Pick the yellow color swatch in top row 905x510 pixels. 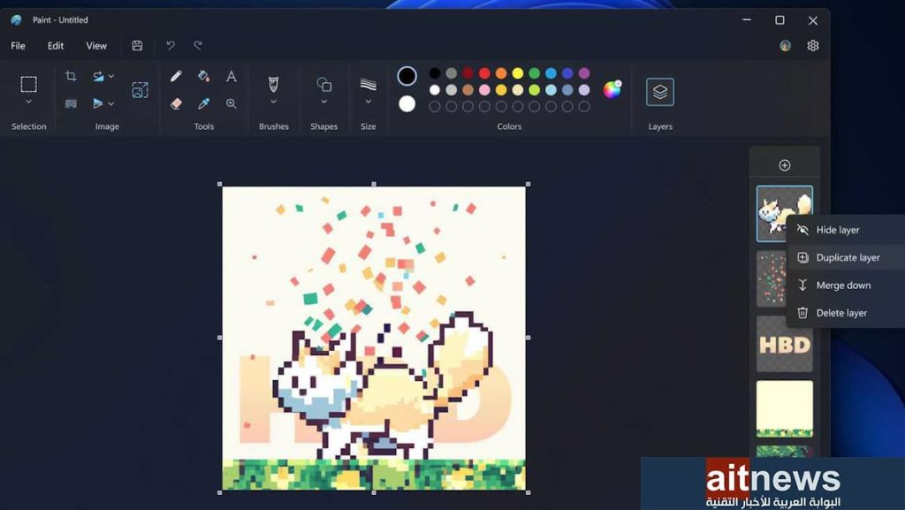click(518, 73)
